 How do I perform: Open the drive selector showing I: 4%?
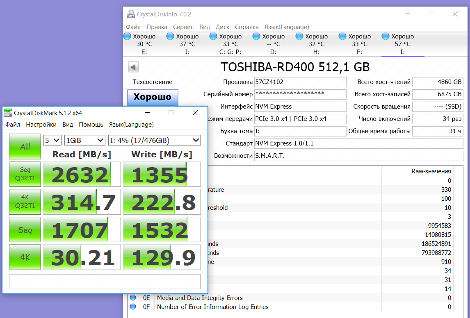pyautogui.click(x=154, y=140)
